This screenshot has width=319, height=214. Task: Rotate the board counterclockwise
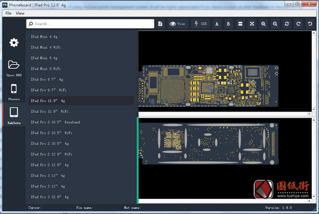pyautogui.click(x=310, y=24)
